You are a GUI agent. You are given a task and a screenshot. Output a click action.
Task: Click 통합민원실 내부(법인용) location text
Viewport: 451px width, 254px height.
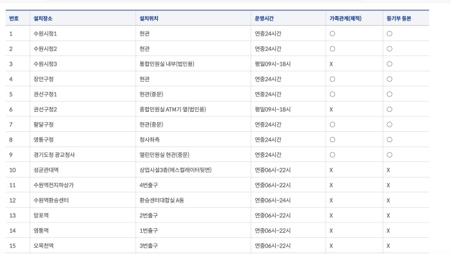coord(167,64)
